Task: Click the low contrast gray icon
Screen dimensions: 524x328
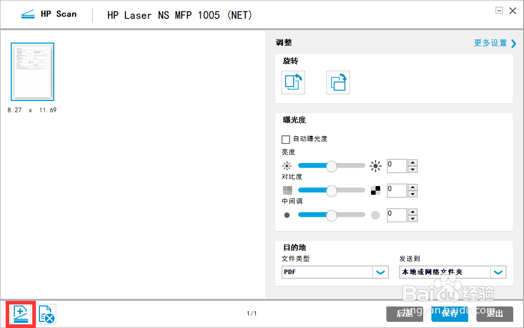Action: (288, 190)
